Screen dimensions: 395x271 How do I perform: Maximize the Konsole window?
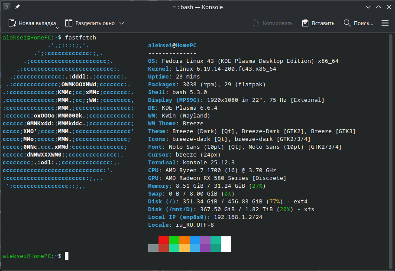(x=379, y=7)
